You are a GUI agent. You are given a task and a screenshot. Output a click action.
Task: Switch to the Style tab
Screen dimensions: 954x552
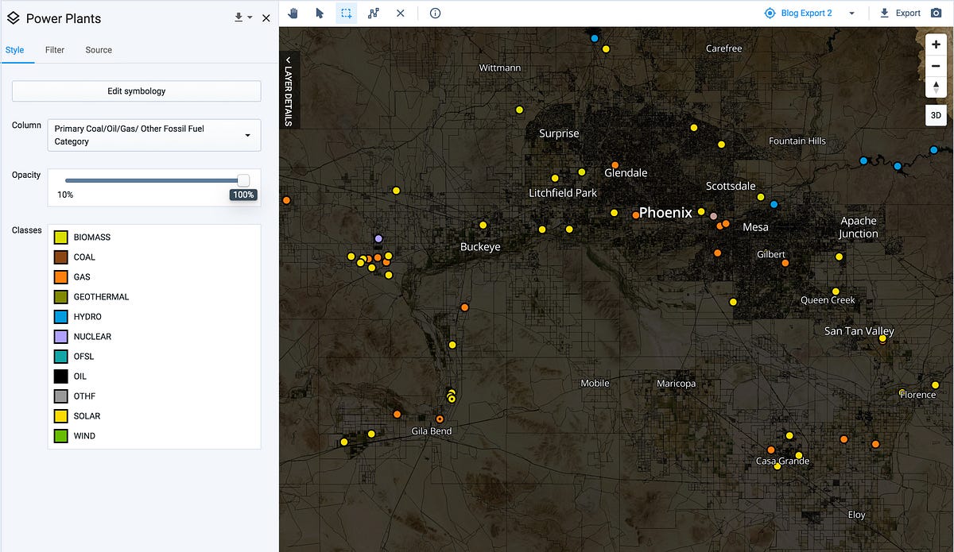(15, 49)
